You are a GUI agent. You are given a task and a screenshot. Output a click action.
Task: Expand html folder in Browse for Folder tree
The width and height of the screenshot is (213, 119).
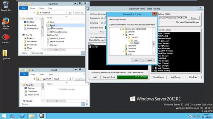pyautogui.click(x=129, y=40)
